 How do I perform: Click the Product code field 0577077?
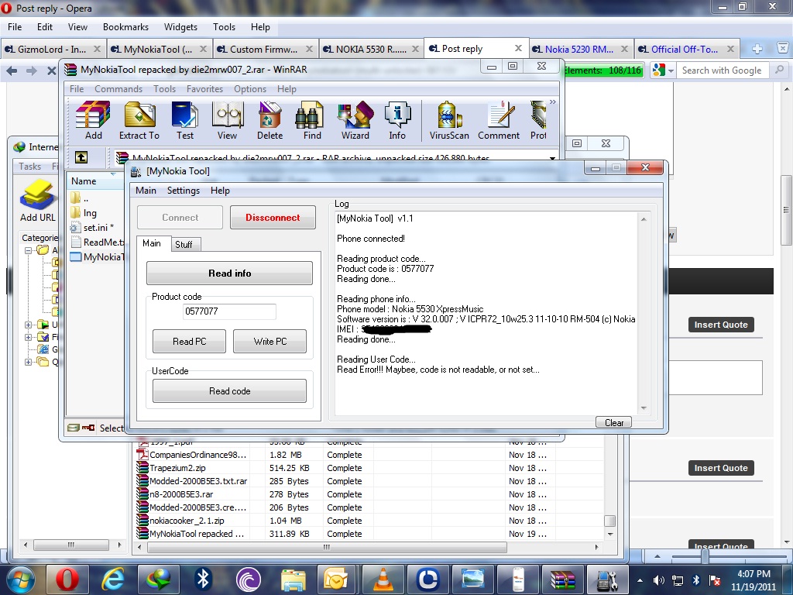[229, 311]
